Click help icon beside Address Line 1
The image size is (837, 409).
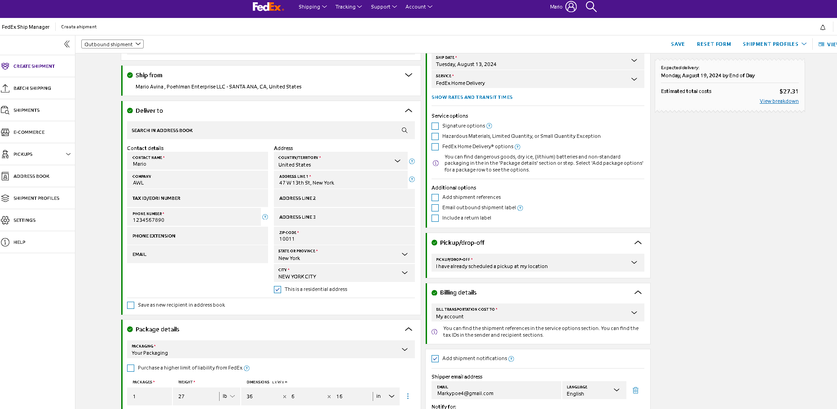coord(412,179)
